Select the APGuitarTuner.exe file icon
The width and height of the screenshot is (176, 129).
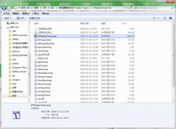[x=36, y=36]
